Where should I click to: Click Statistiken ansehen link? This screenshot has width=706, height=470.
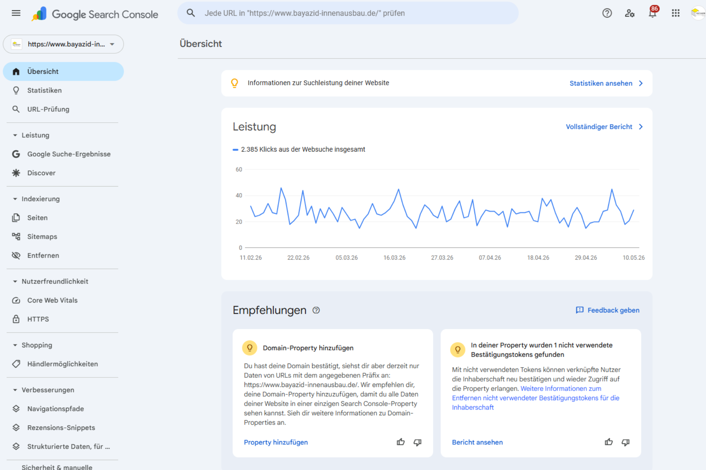click(x=606, y=83)
